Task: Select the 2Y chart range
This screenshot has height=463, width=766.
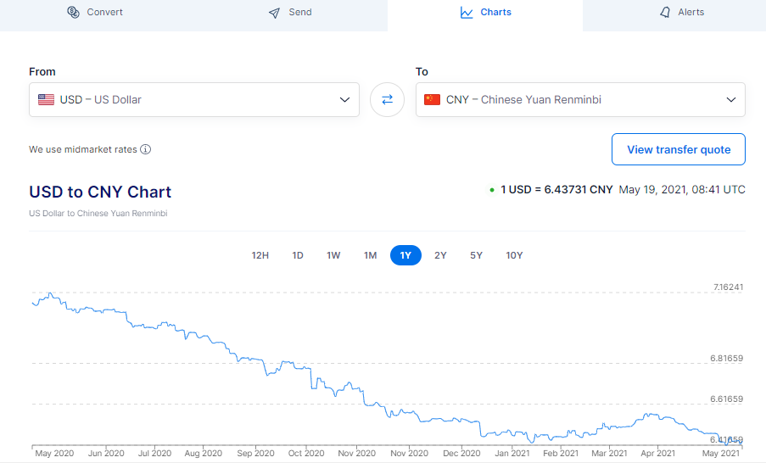Action: click(x=440, y=255)
